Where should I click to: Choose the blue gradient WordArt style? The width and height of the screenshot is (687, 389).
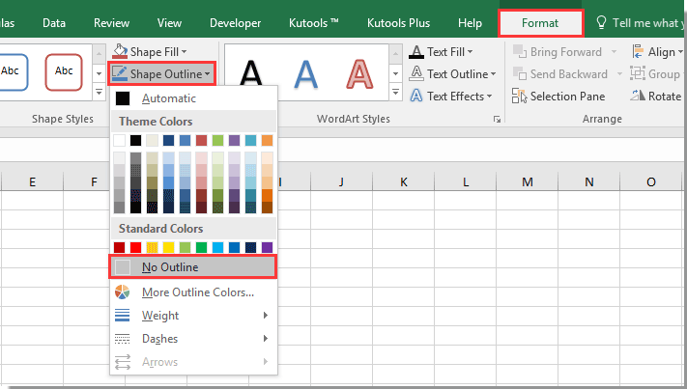(306, 74)
